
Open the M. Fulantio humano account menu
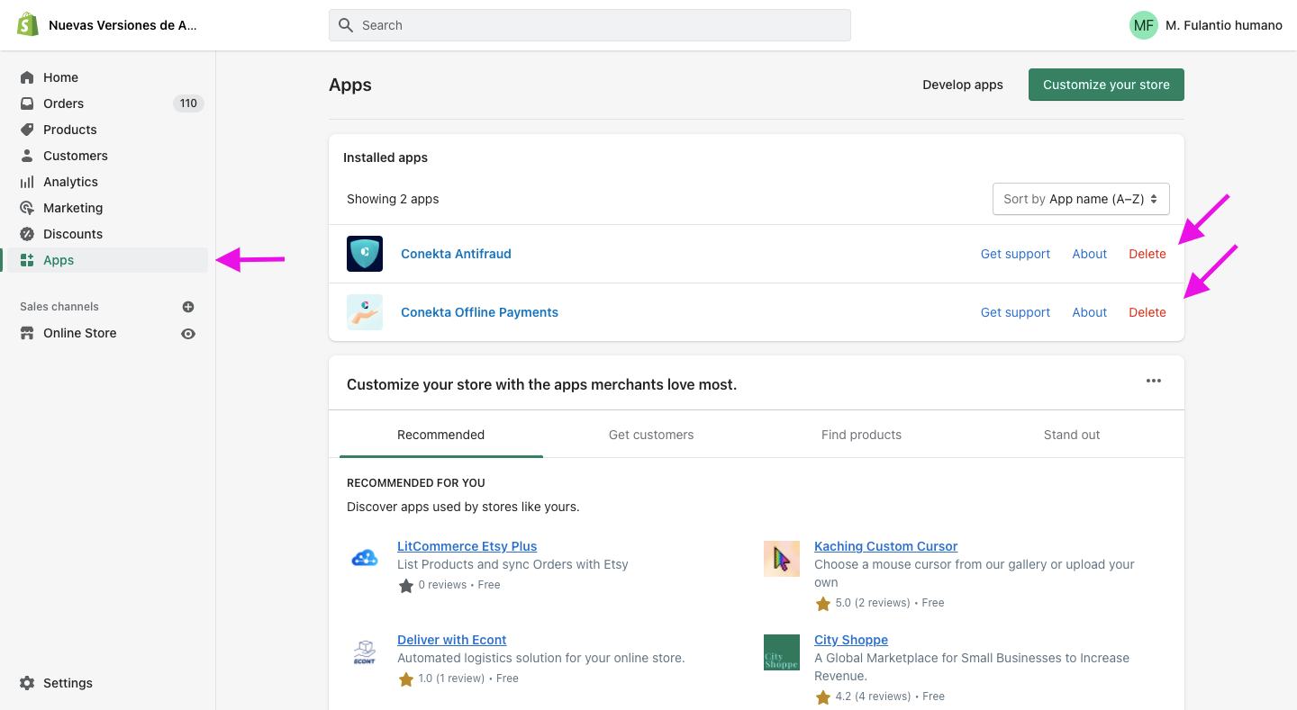(1206, 25)
